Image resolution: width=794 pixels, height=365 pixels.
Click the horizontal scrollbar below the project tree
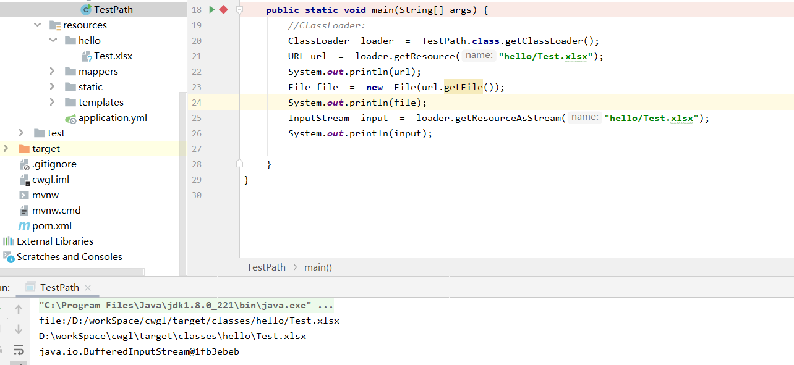(71, 272)
